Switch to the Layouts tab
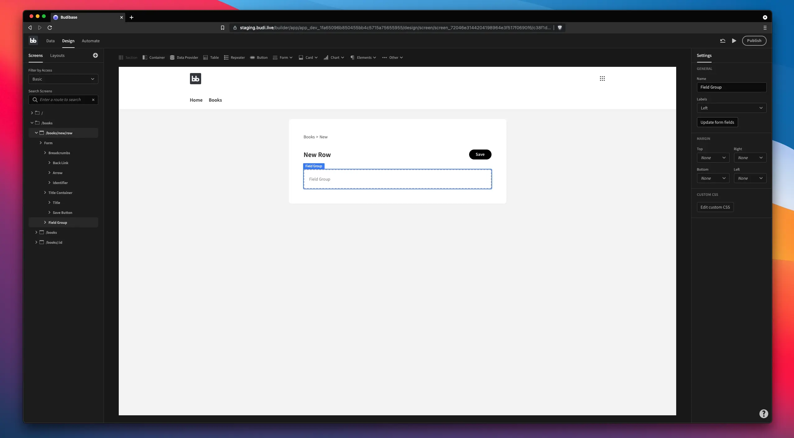The height and width of the screenshot is (438, 794). tap(57, 55)
